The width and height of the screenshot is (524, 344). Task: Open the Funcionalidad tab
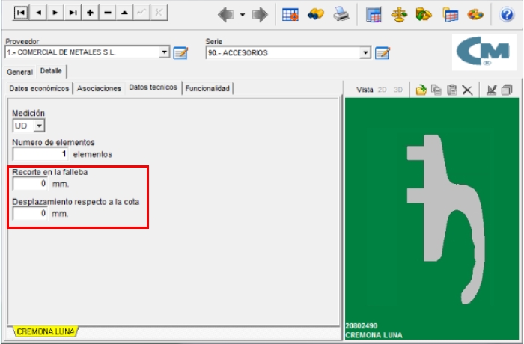coord(207,88)
